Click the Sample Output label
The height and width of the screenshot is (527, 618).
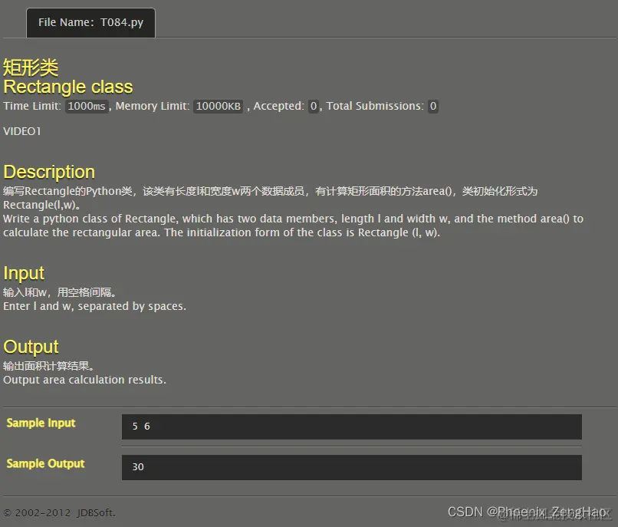click(x=46, y=464)
